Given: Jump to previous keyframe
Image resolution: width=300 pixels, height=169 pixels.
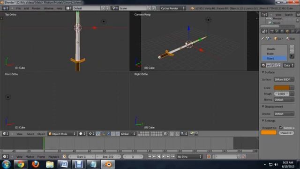Looking at the screenshot, I should [154, 156].
